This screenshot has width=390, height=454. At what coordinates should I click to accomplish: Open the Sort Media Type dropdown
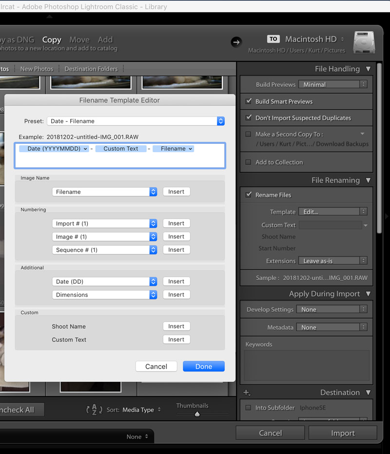141,410
